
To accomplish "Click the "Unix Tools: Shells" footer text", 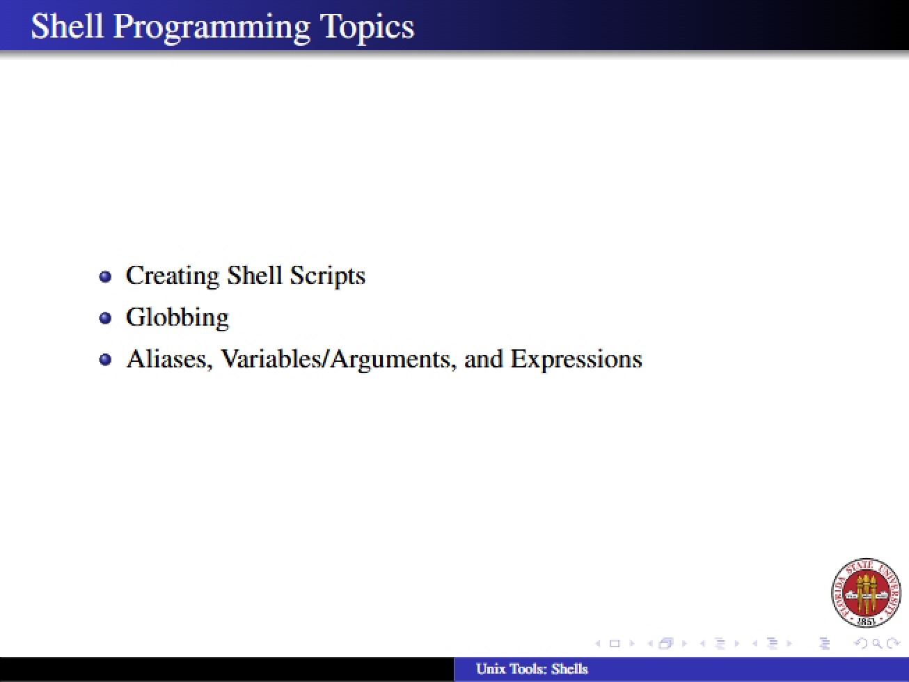I will point(532,669).
